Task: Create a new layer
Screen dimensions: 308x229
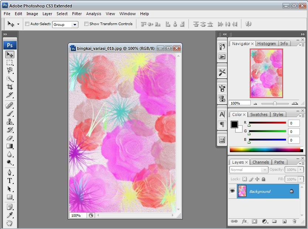Action: 284,221
